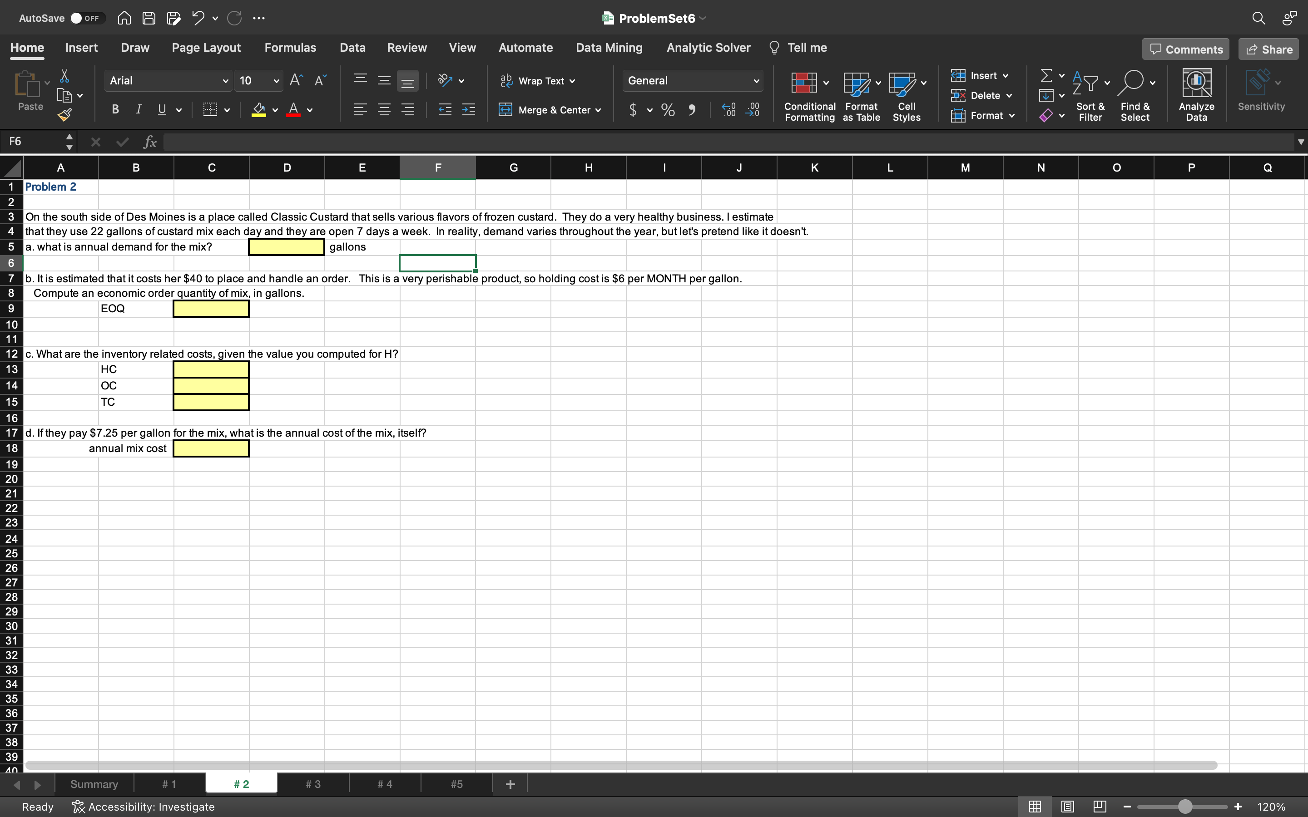Toggle underline formatting
The image size is (1308, 817).
pos(162,109)
